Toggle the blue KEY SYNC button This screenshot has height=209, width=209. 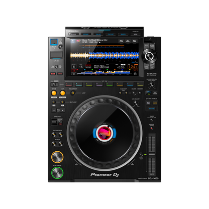[152, 109]
